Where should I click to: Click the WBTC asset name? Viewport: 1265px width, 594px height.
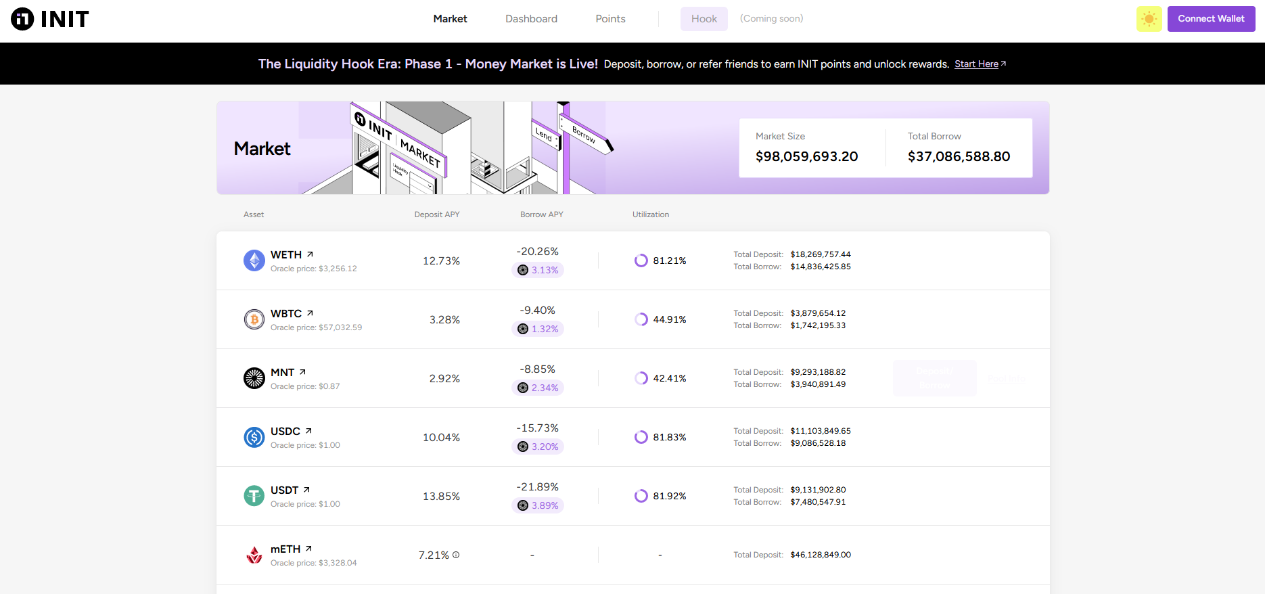coord(286,314)
